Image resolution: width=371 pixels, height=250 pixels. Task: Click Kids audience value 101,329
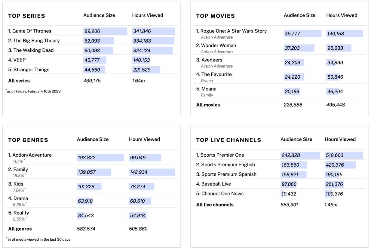tap(86, 187)
